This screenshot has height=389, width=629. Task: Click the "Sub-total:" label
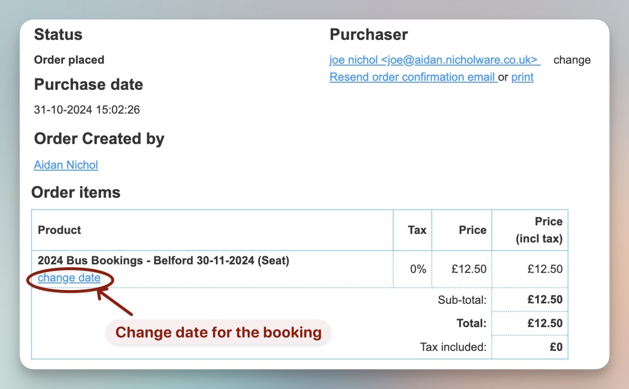(x=462, y=300)
